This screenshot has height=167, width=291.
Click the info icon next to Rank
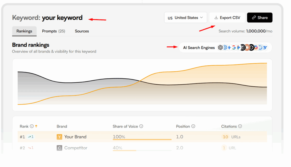(x=32, y=126)
